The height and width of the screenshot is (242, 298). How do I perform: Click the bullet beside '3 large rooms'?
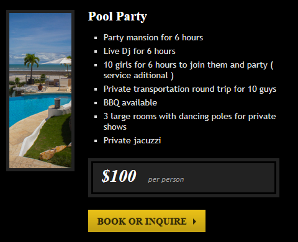pos(96,117)
